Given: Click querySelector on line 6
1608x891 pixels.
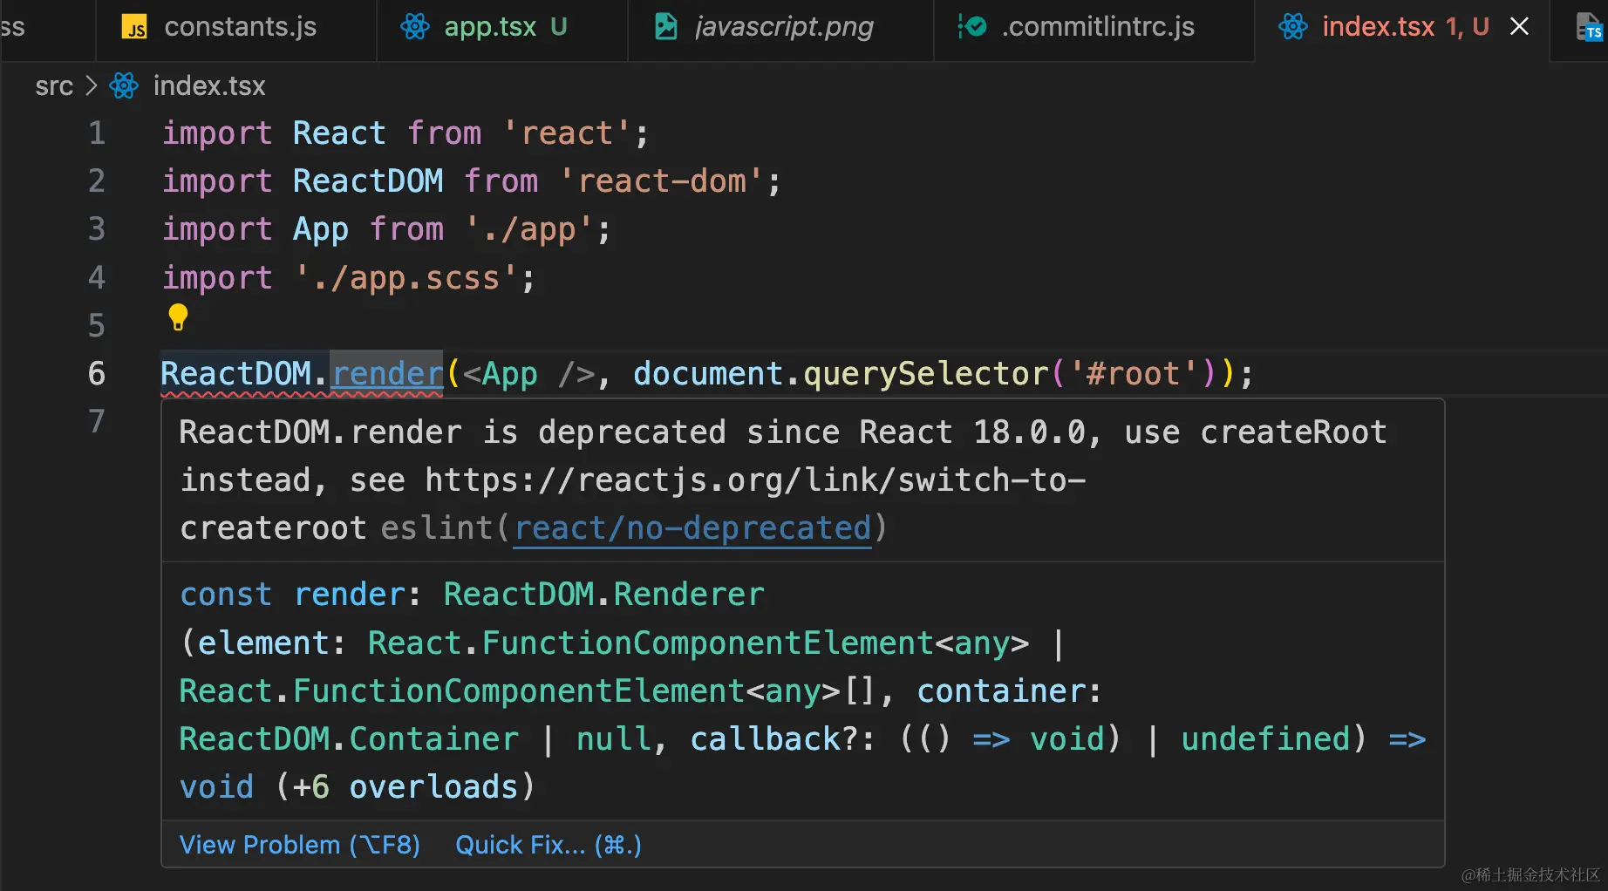Looking at the screenshot, I should (925, 374).
